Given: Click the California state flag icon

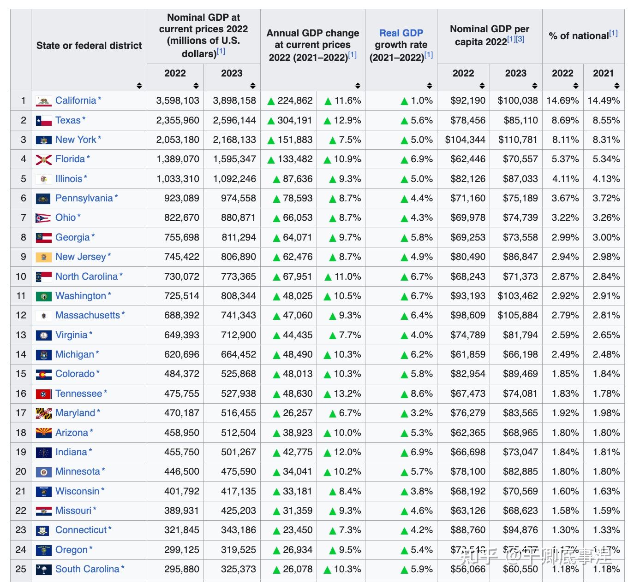Looking at the screenshot, I should click(x=43, y=101).
